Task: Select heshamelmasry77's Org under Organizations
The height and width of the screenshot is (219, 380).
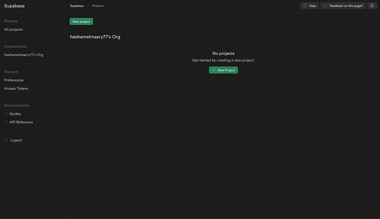Action: (24, 54)
